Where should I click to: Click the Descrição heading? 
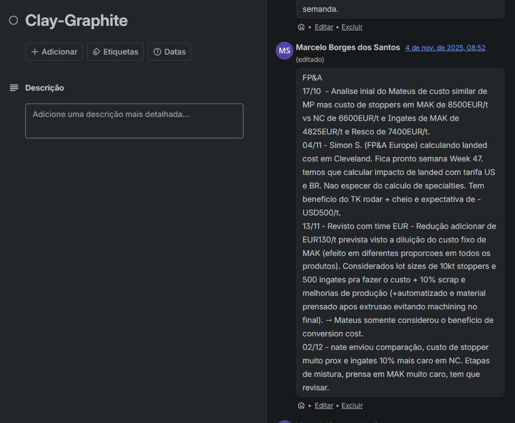(44, 88)
